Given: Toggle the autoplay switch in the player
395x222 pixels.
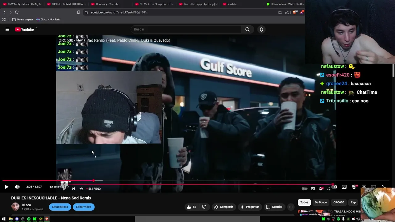Looking at the screenshot, I should pyautogui.click(x=334, y=187).
